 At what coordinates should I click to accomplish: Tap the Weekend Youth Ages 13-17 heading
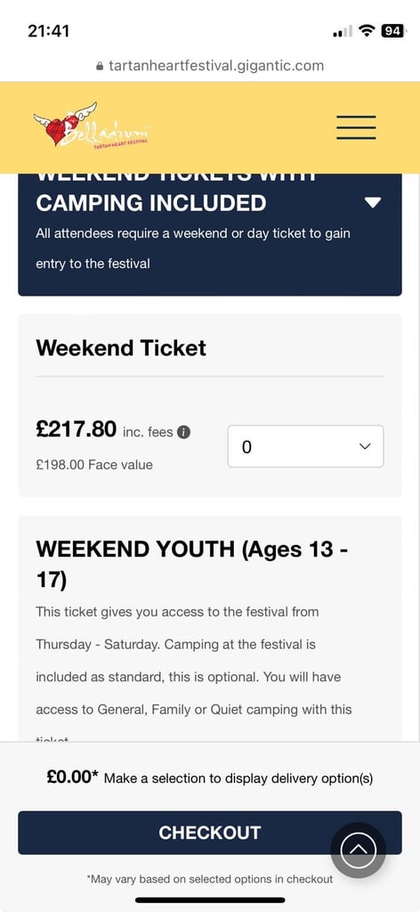191,564
